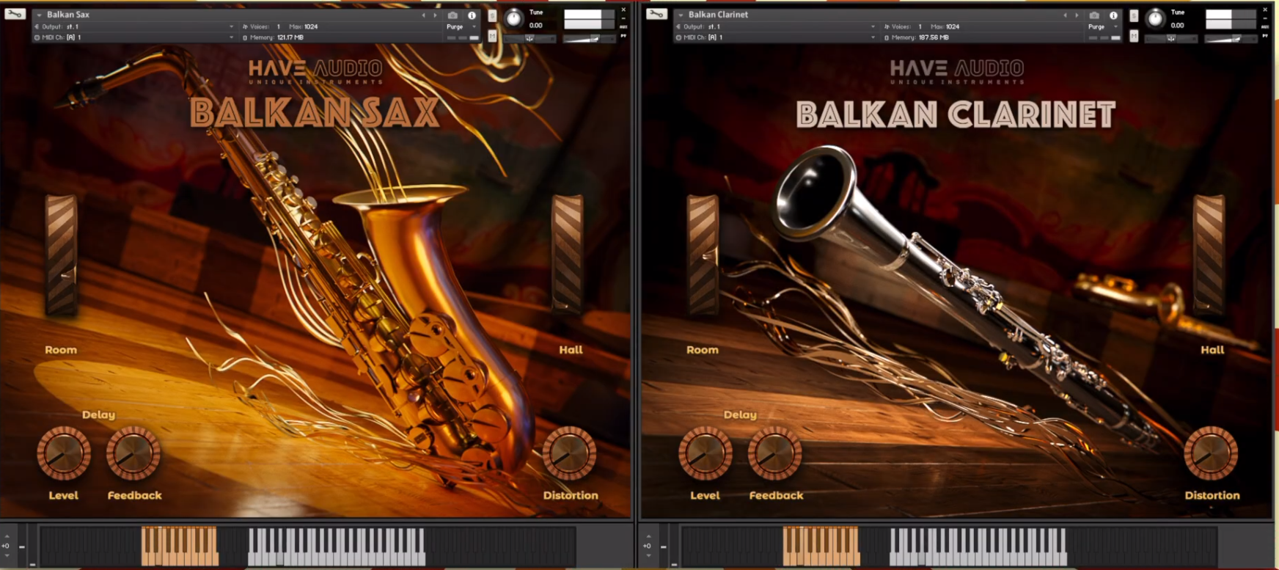The height and width of the screenshot is (570, 1279).
Task: Click pan slider in Balkan Sax header
Action: pos(529,39)
